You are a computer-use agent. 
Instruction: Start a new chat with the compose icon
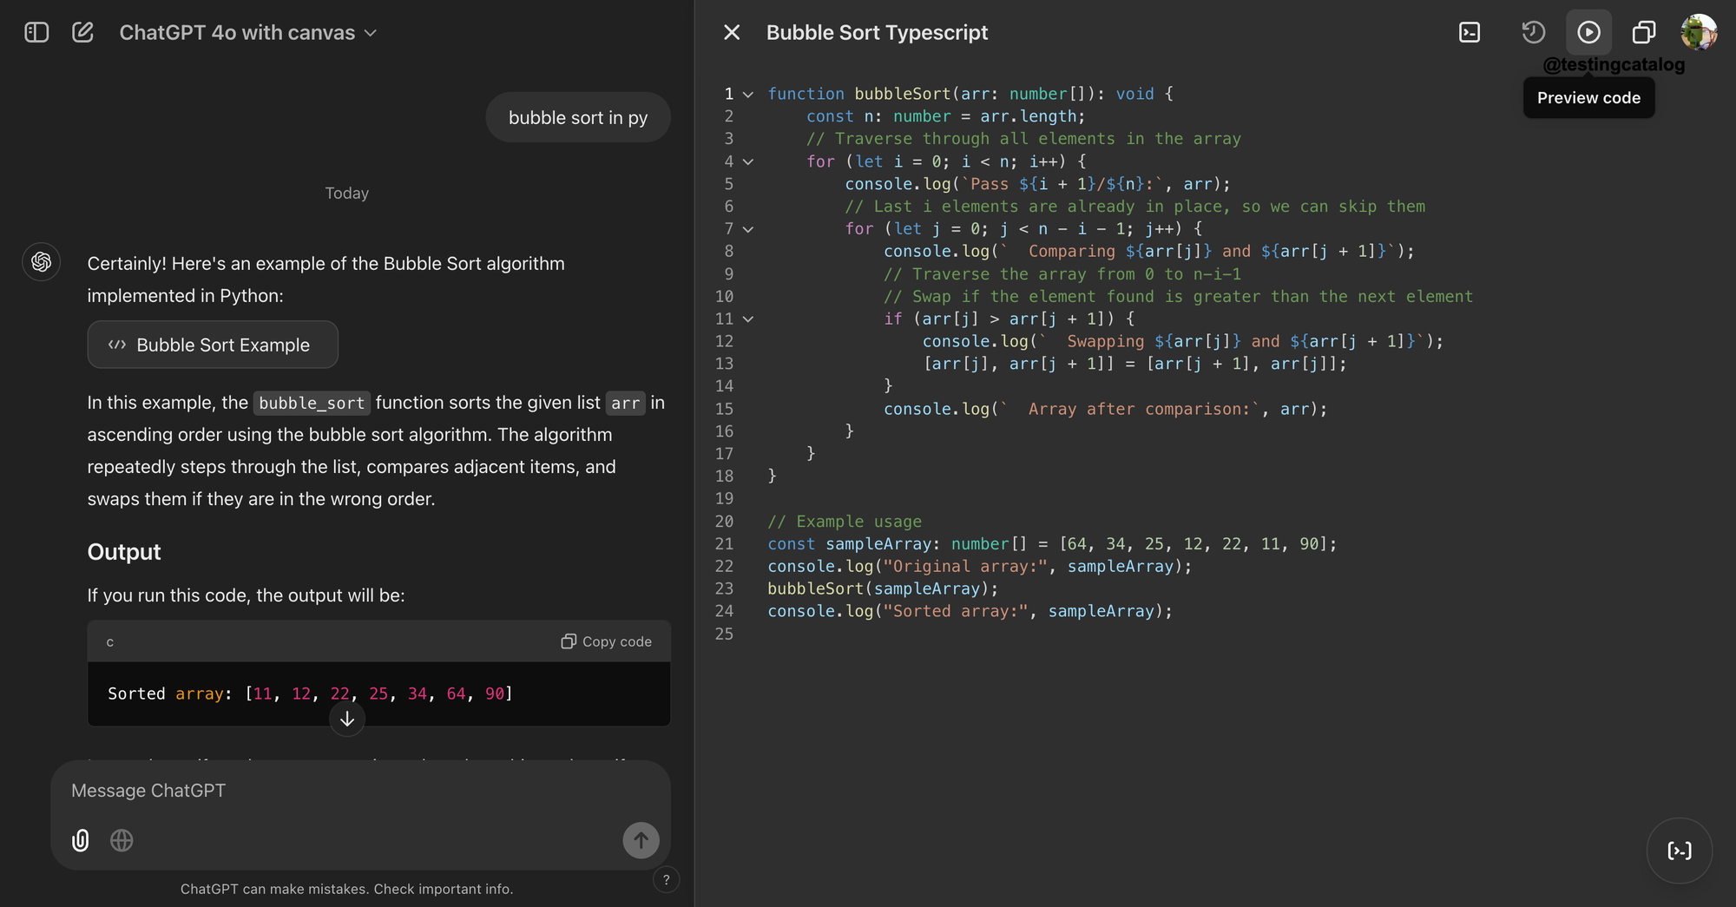tap(82, 32)
